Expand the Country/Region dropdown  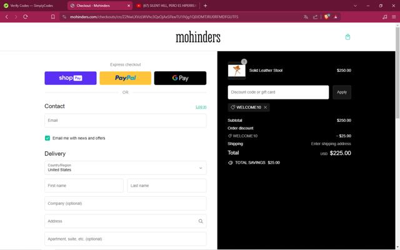pos(125,168)
